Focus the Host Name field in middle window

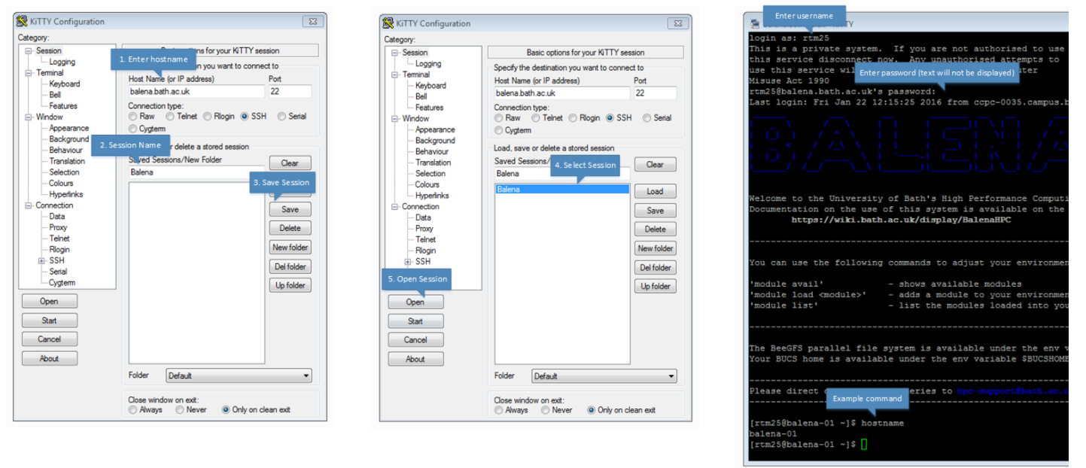click(562, 93)
